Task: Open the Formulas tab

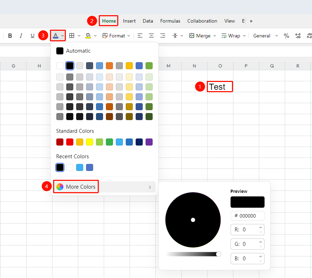Action: 170,21
